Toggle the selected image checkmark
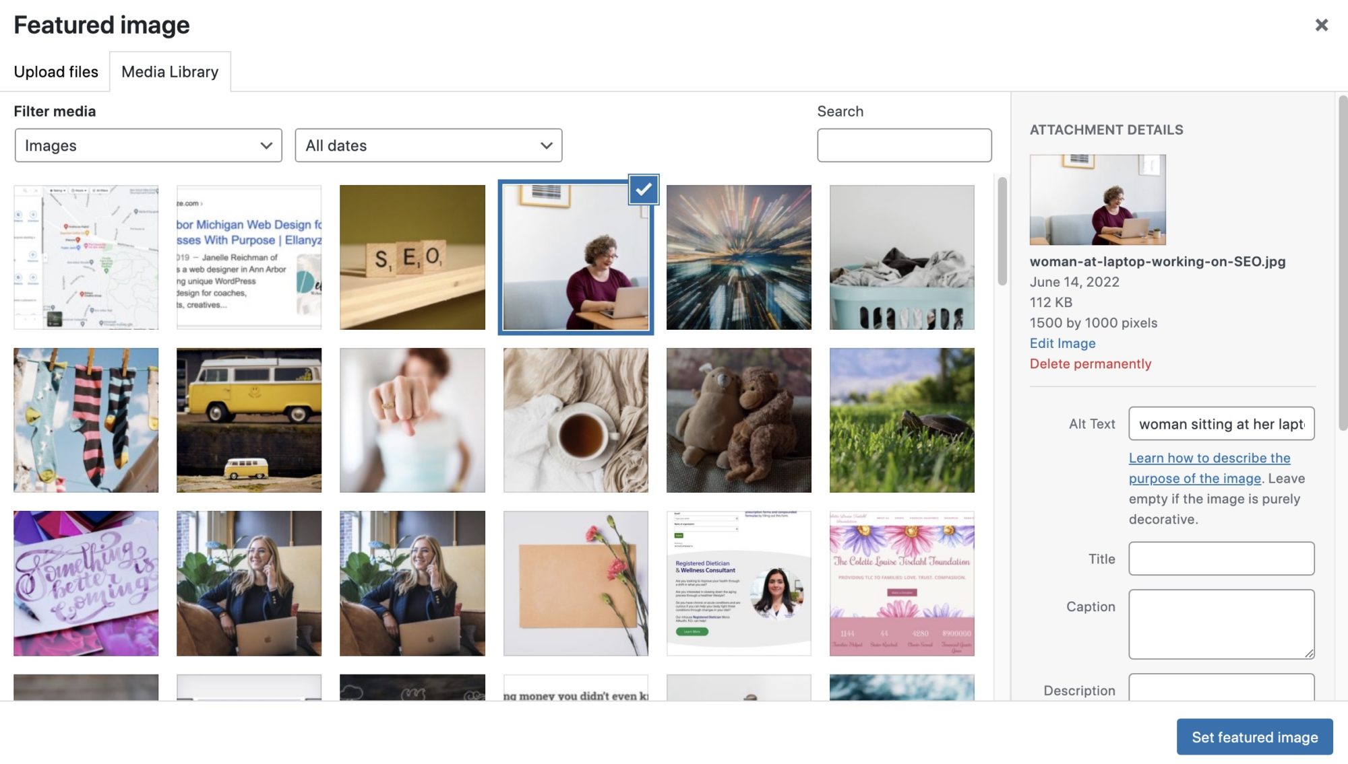This screenshot has width=1348, height=764. (644, 190)
